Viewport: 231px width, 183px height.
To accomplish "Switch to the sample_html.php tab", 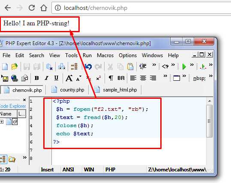I will [x=116, y=90].
